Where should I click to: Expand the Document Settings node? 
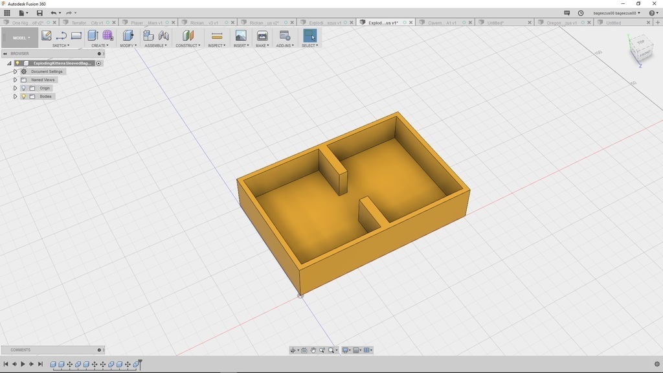(15, 72)
